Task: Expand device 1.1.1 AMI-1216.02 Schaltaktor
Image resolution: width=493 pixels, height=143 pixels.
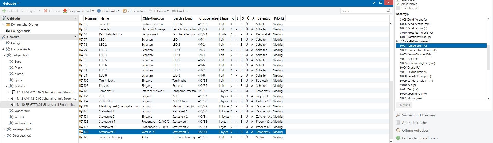Action: [x=8, y=92]
